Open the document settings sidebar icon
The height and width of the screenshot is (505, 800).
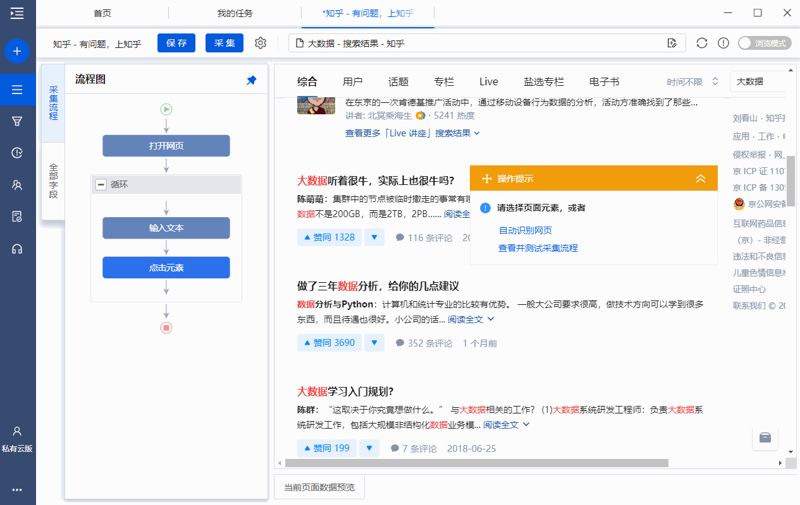(17, 217)
